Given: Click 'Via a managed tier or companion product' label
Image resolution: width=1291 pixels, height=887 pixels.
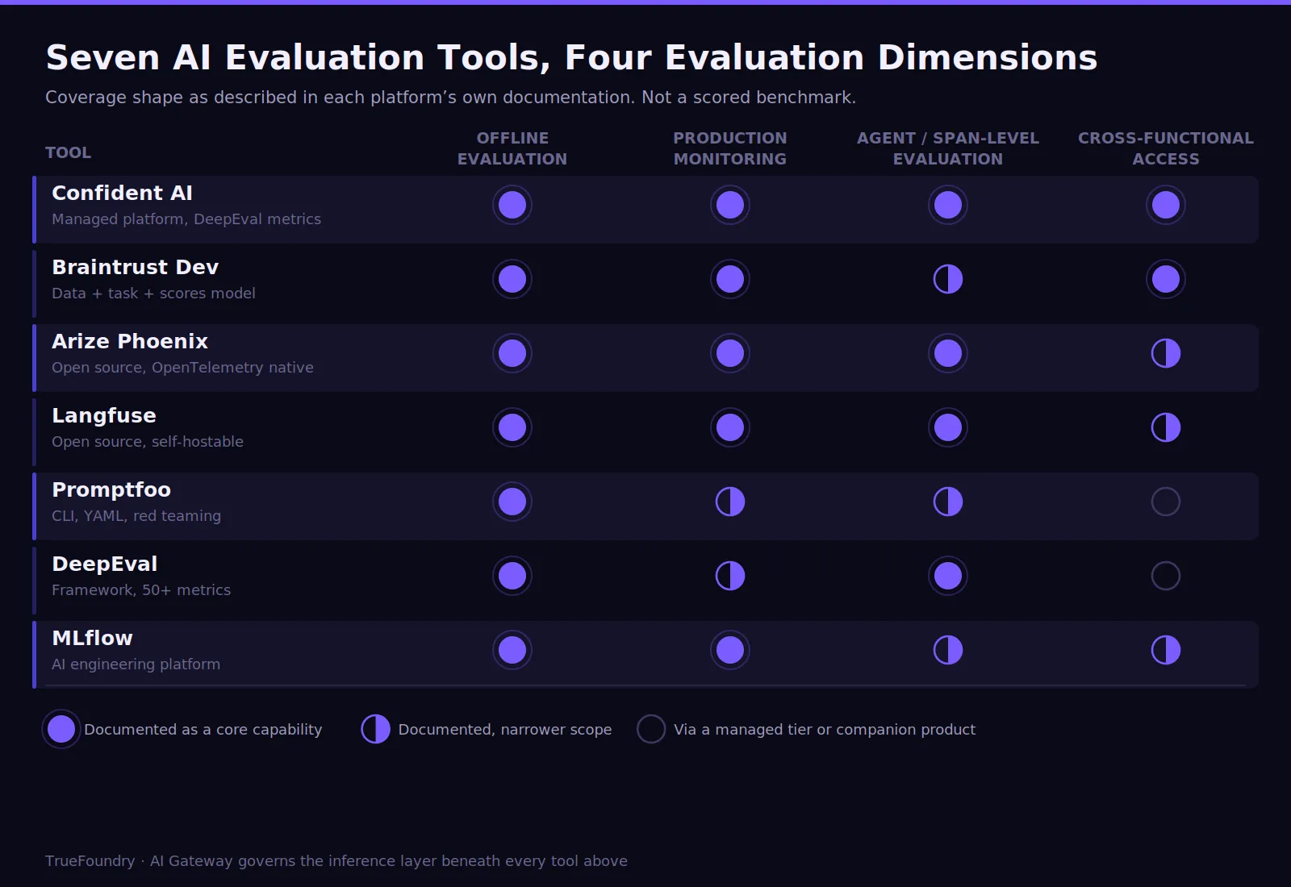Looking at the screenshot, I should tap(825, 729).
